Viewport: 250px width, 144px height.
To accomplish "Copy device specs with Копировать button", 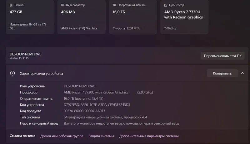I will click(222, 73).
